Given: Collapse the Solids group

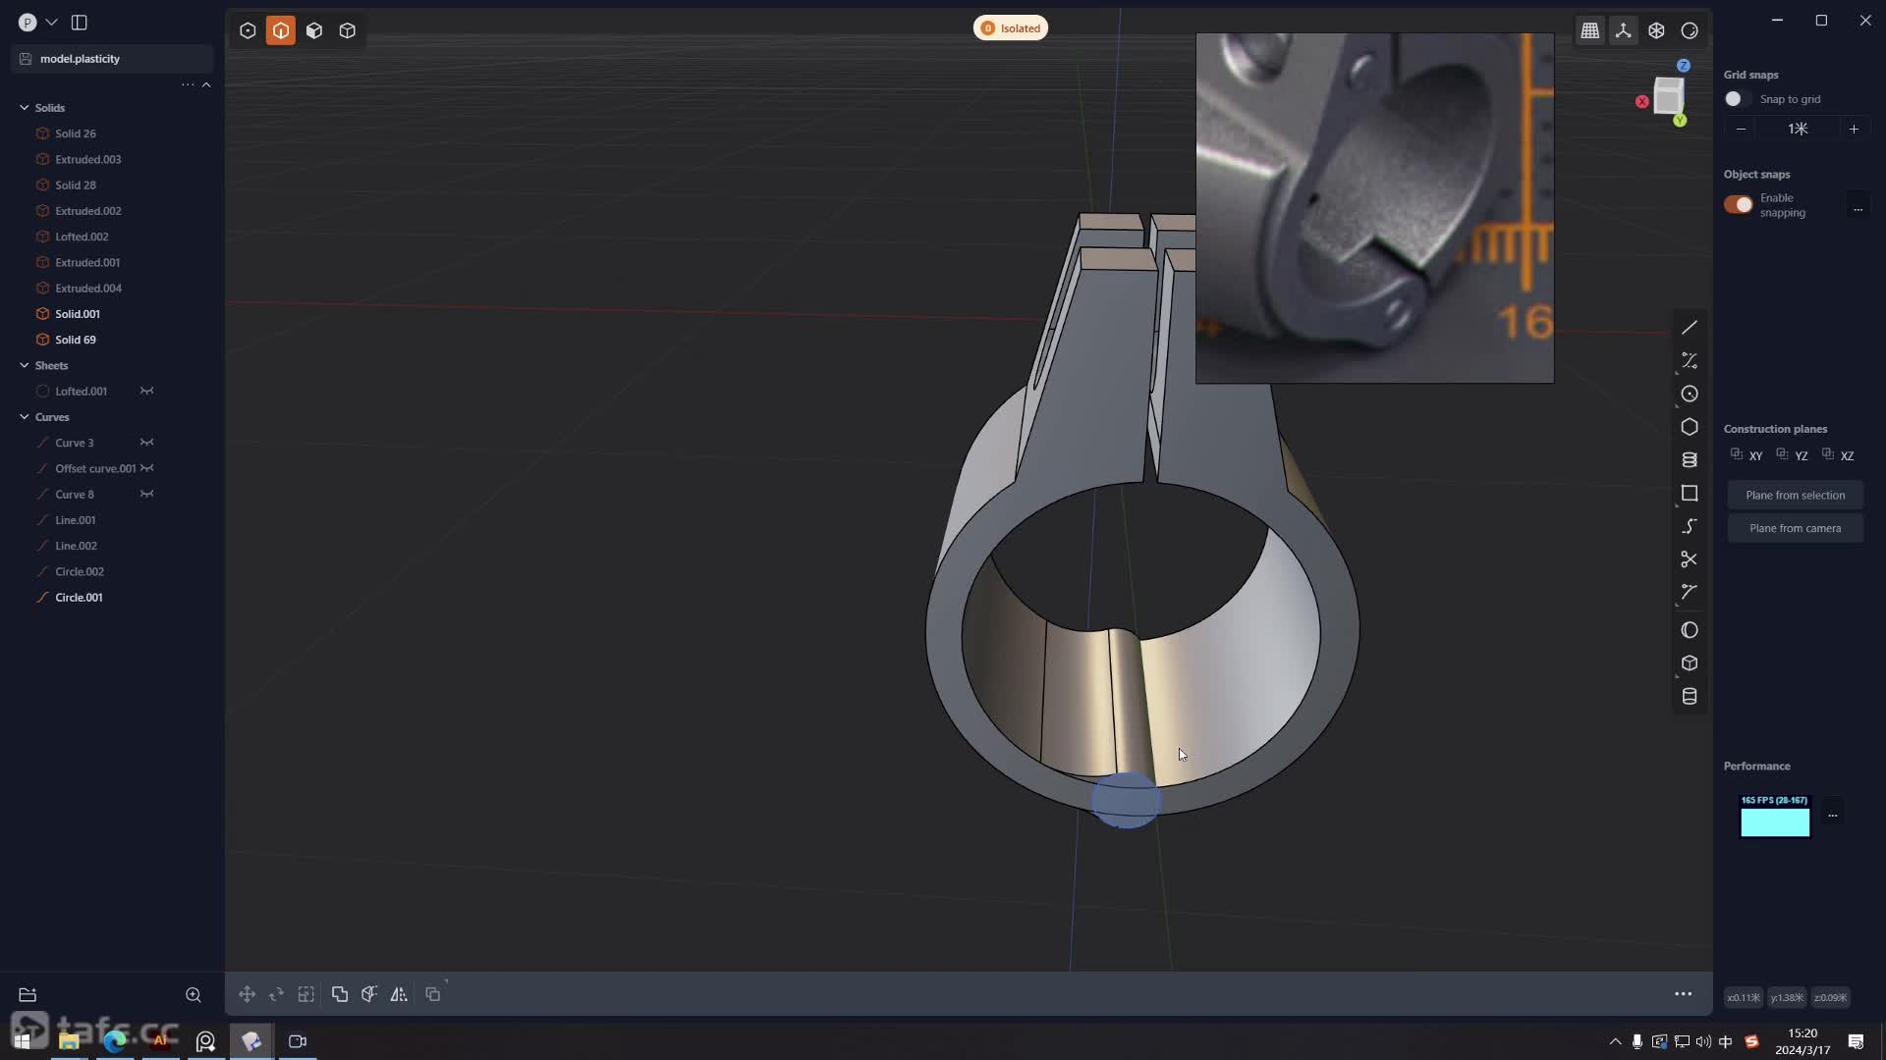Looking at the screenshot, I should [x=25, y=108].
